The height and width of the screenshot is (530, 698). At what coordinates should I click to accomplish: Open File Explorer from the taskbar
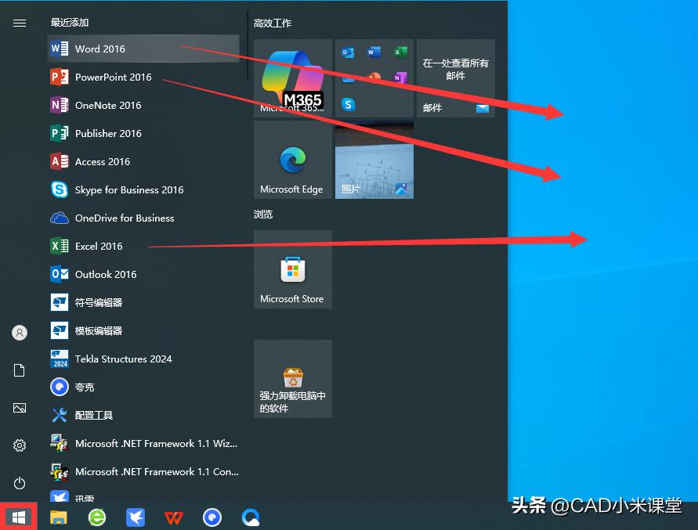(x=58, y=517)
